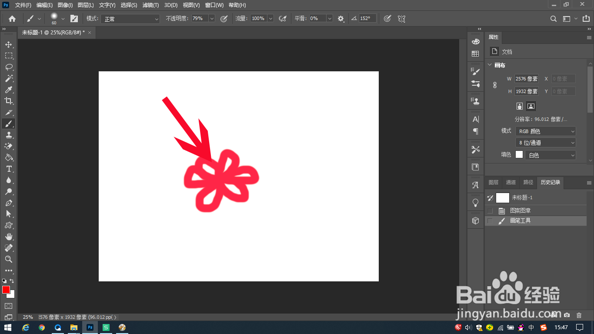
Task: Select the Custom Shape tool
Action: coord(9,225)
